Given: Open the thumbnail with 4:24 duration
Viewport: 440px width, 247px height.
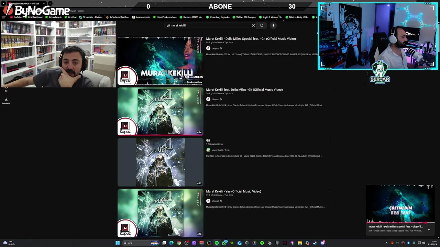Looking at the screenshot, I should click(x=161, y=111).
